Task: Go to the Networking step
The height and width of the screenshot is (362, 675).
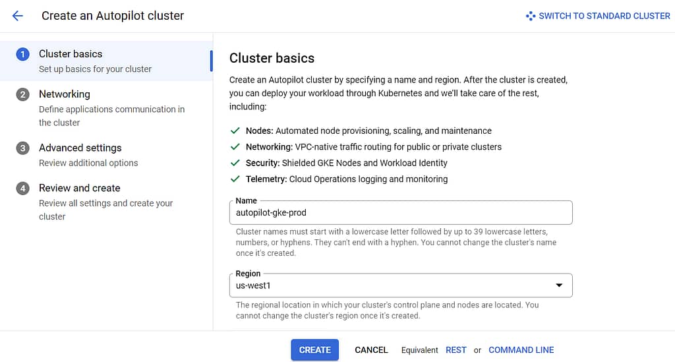Action: coord(106,107)
